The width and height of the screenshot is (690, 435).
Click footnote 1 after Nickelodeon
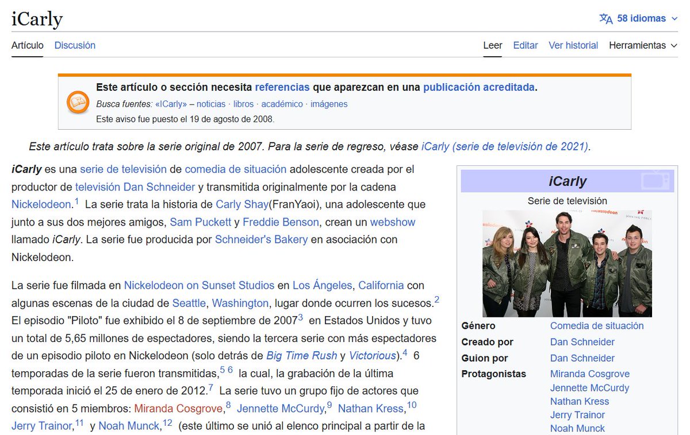(x=76, y=201)
